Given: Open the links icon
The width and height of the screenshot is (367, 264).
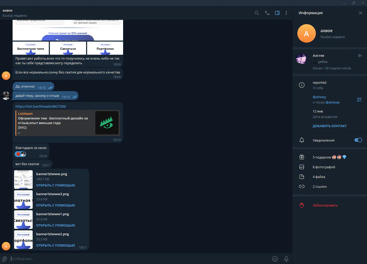Looking at the screenshot, I should click(302, 186).
